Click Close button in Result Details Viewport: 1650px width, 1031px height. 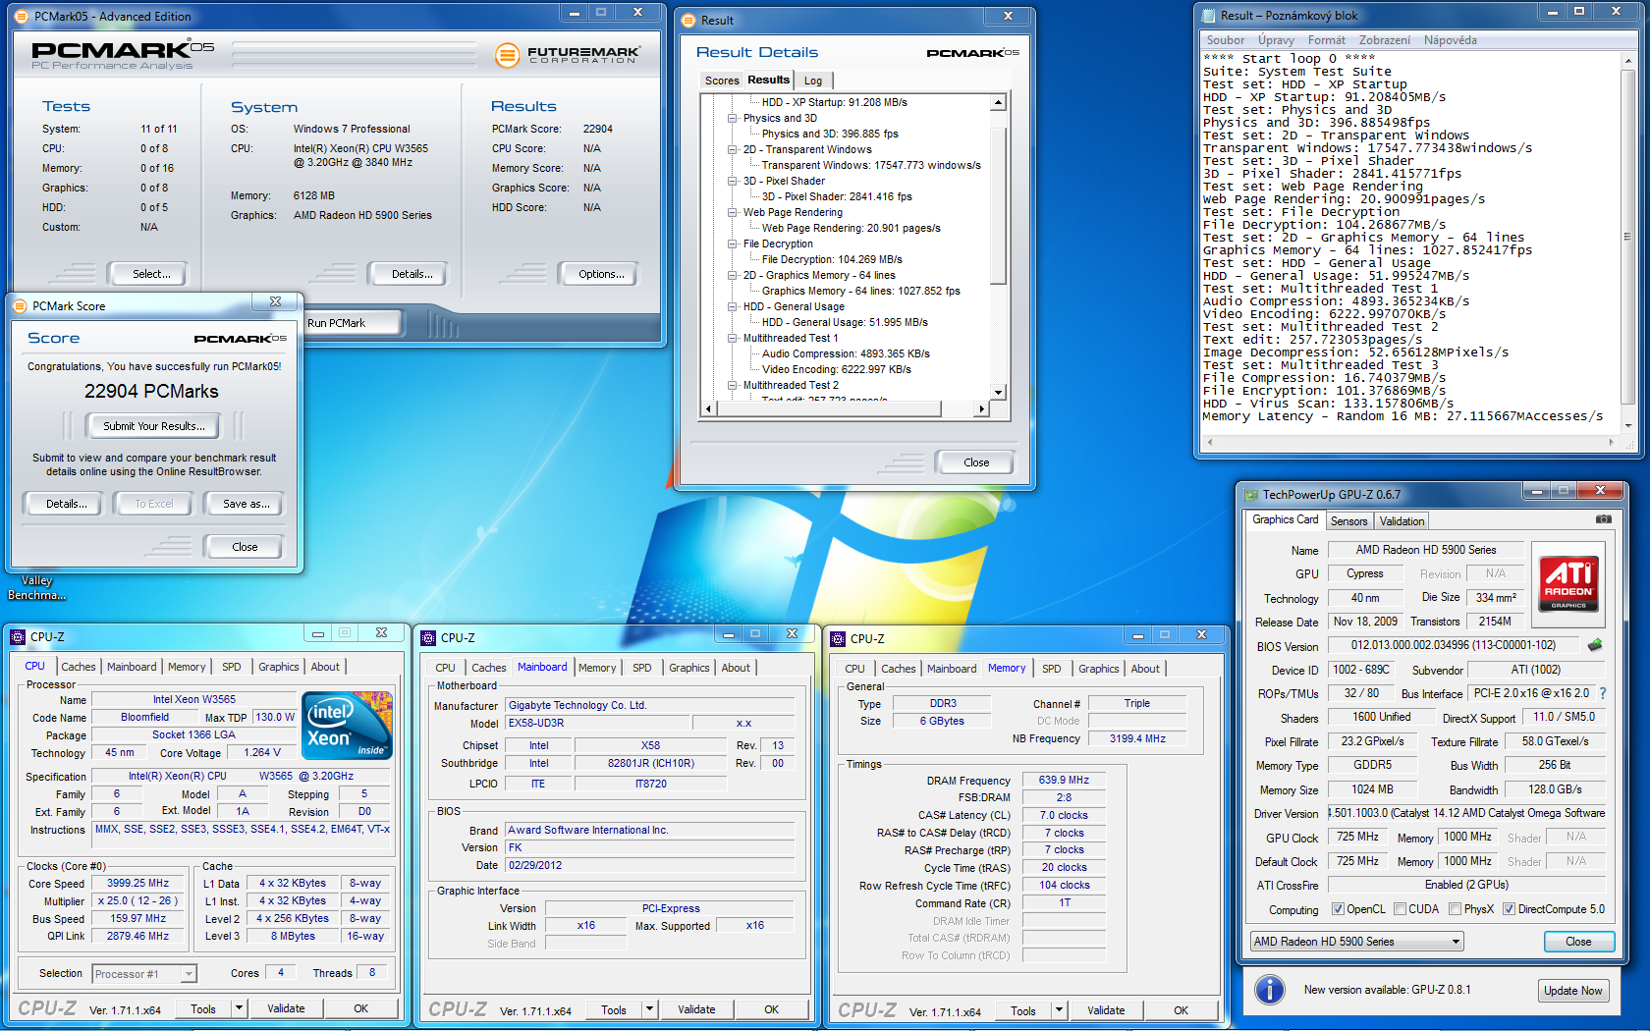pos(976,462)
